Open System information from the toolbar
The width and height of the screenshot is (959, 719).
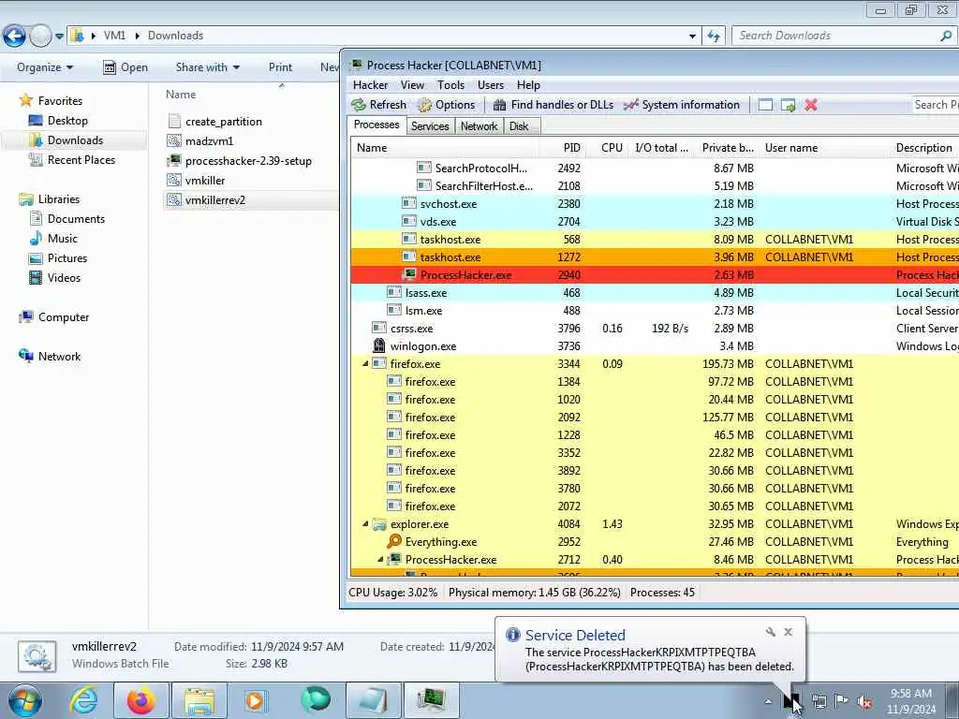point(682,105)
